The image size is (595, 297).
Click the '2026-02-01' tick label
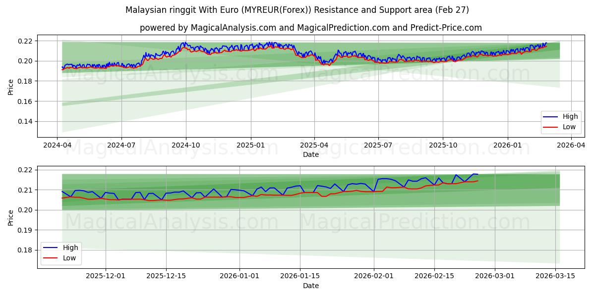(x=373, y=276)
